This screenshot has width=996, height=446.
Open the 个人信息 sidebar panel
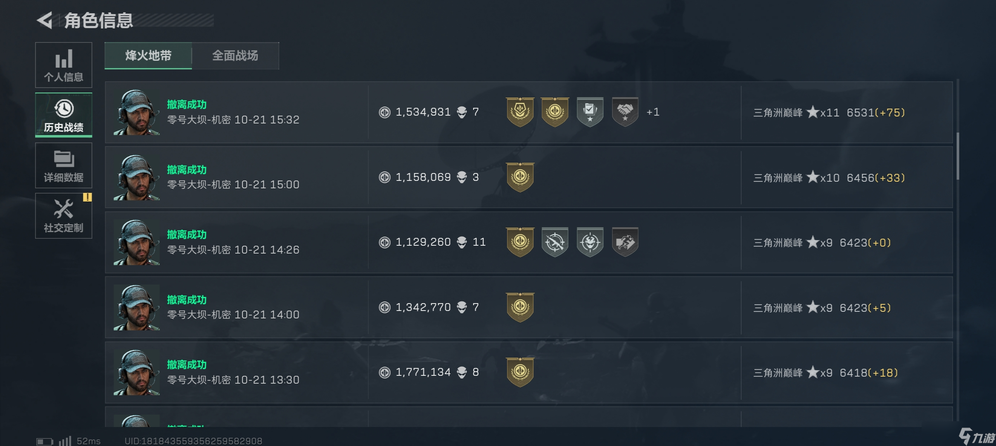pos(64,65)
